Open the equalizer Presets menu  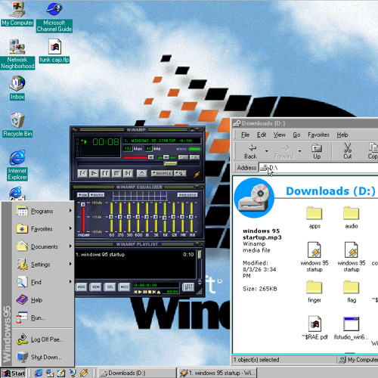click(187, 195)
